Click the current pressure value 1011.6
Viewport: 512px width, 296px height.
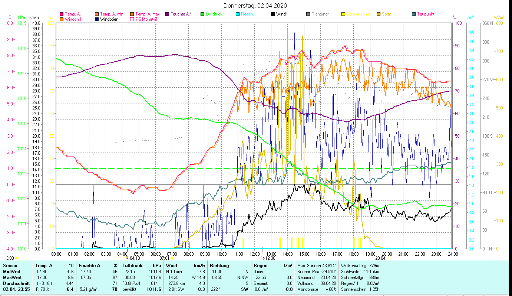pos(154,289)
